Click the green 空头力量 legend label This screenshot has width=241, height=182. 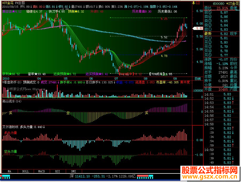[11, 152]
